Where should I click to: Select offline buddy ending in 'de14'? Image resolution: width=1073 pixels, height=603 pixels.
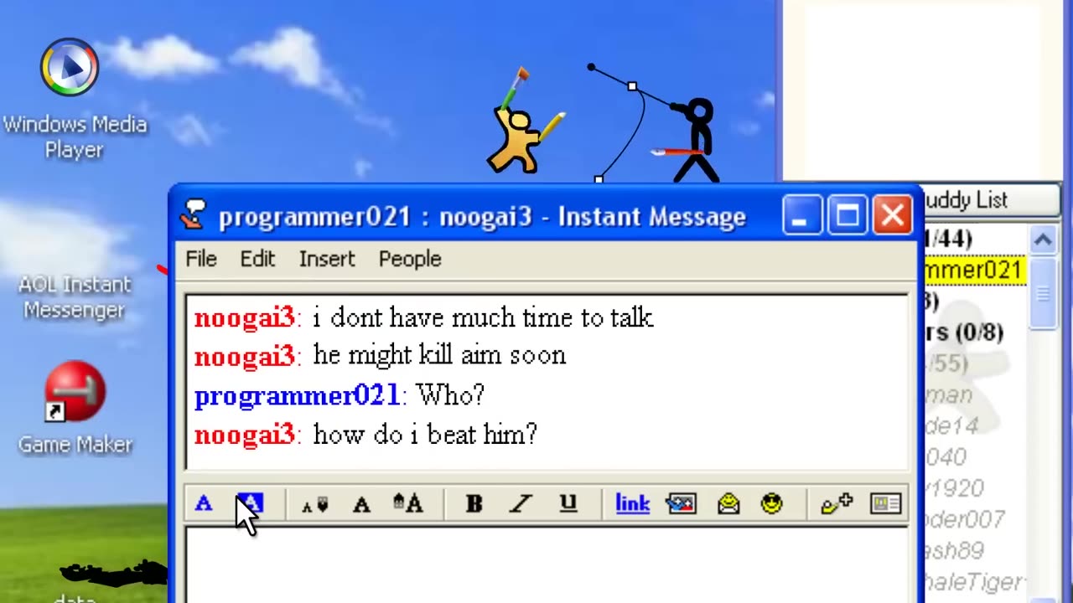[951, 425]
